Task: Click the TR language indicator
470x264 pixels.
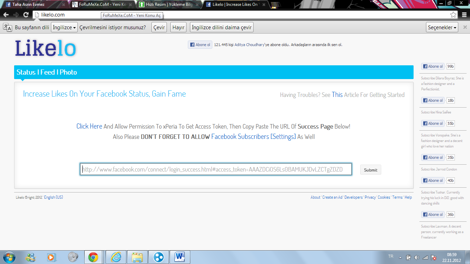Action: [x=391, y=256]
